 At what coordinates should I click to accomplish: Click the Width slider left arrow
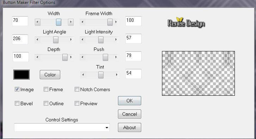click(x=38, y=22)
